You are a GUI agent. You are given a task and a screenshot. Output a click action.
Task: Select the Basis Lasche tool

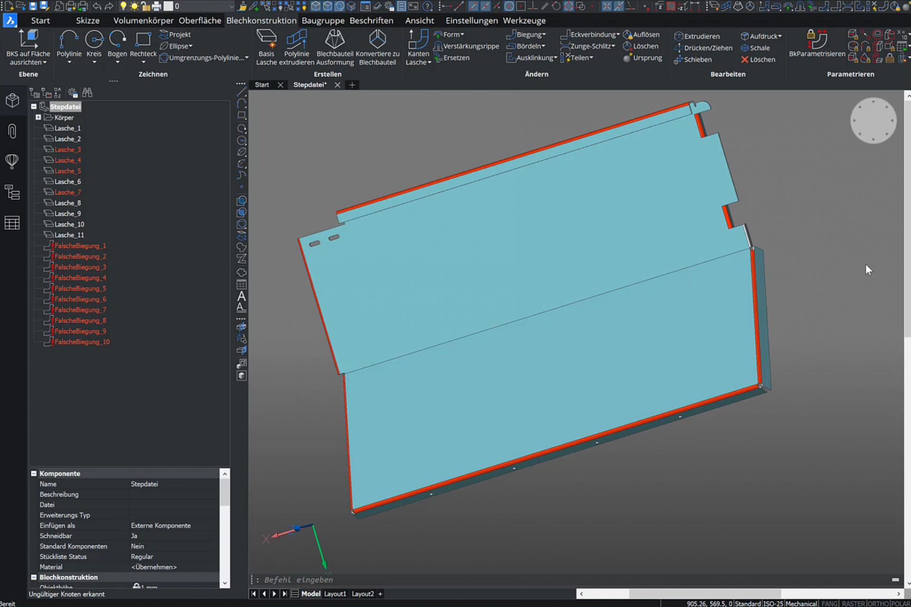[266, 47]
